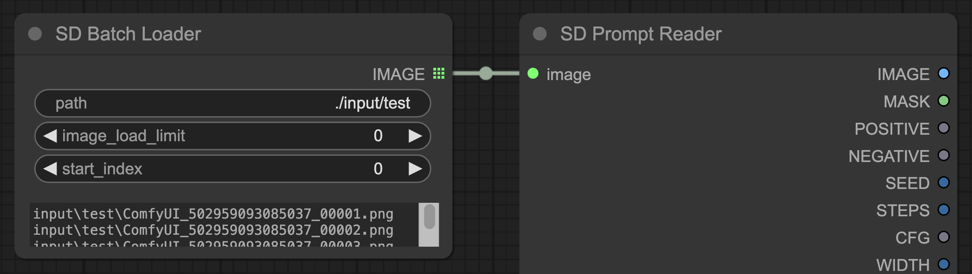Click the link midpoint dot between nodes

point(486,73)
